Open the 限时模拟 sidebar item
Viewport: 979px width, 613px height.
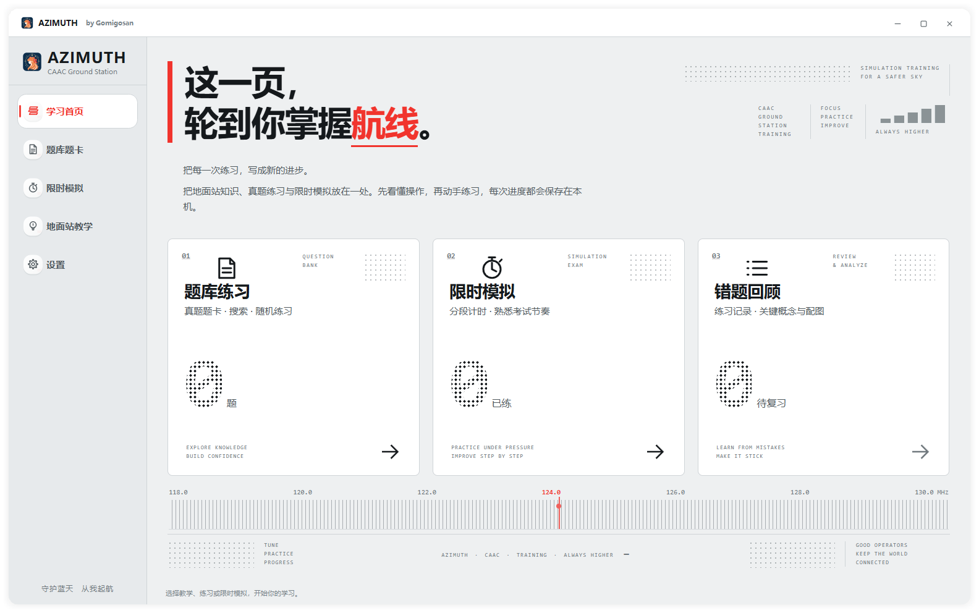77,188
